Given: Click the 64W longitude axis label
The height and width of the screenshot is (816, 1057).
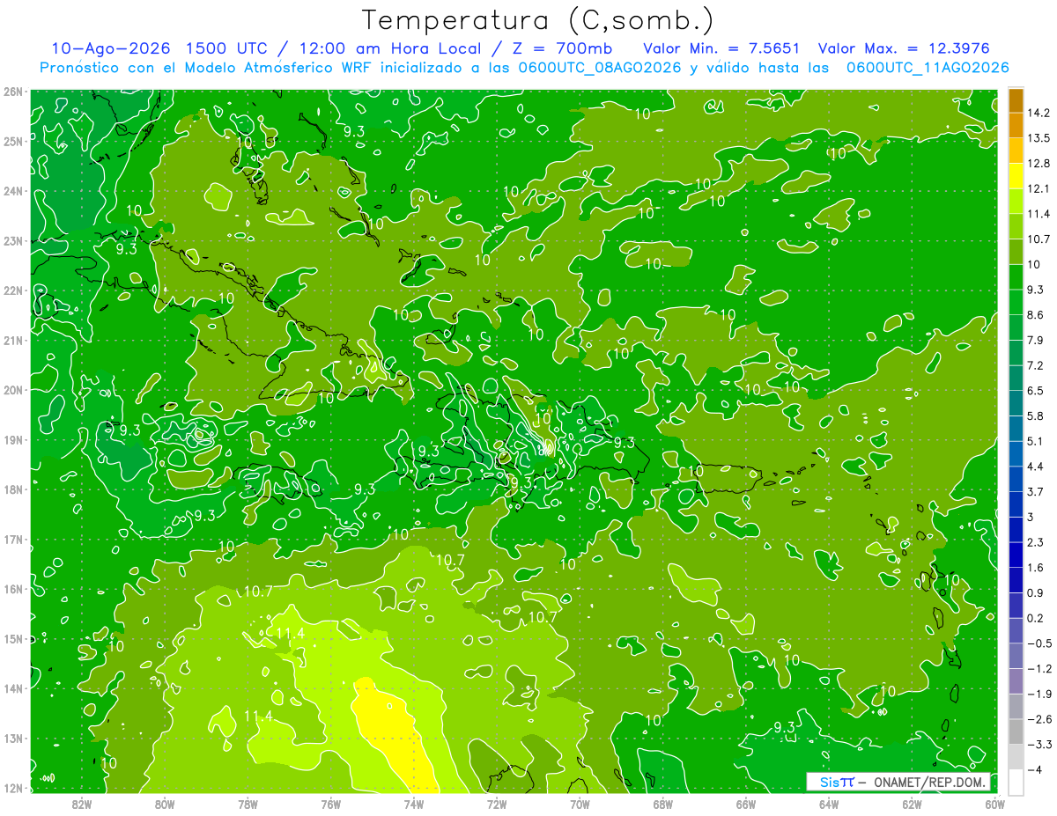Looking at the screenshot, I should [829, 803].
